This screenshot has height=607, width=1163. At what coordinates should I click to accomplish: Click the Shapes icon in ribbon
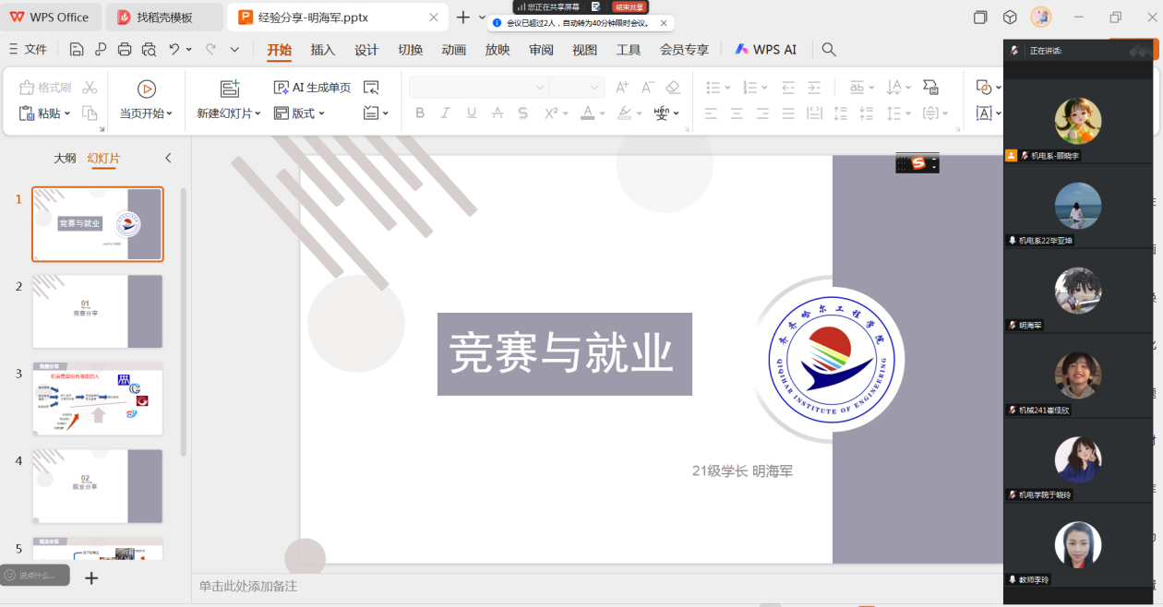984,88
